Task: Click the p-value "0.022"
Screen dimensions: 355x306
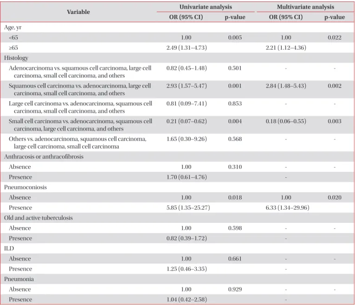Action: coord(335,38)
